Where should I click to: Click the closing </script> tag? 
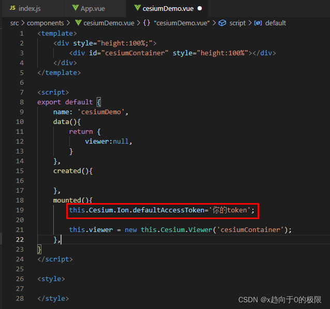pyautogui.click(x=55, y=259)
